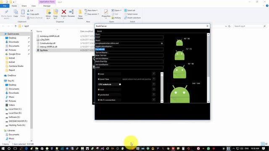Image resolution: width=269 pixels, height=151 pixels.
Task: Toggle the icon option switch
Action: [99, 74]
